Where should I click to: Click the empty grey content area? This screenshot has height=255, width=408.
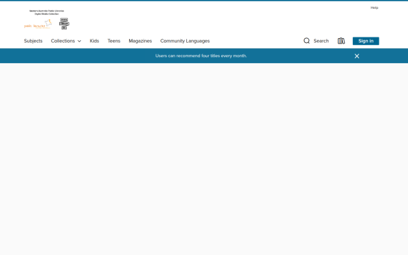click(x=204, y=158)
